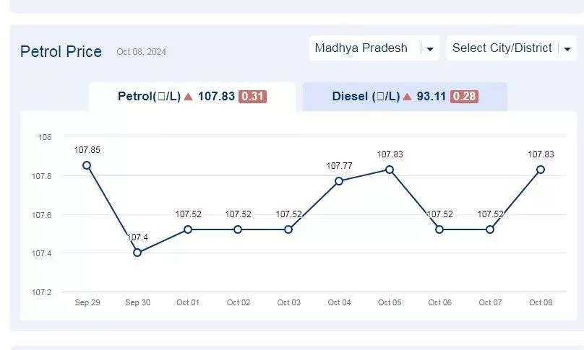Select the Sep 29 data point at 107.85
Image resolution: width=584 pixels, height=350 pixels.
87,165
